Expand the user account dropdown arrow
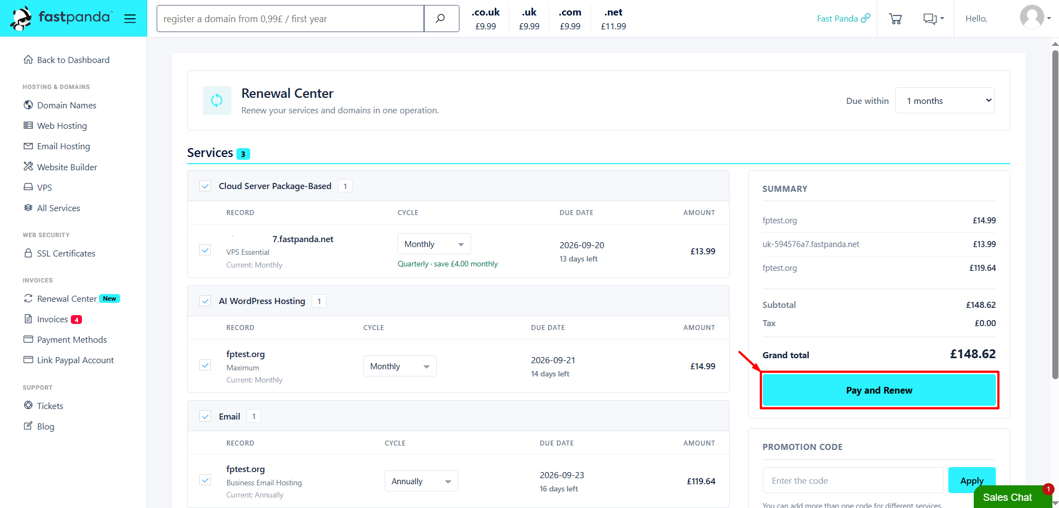 click(1048, 18)
